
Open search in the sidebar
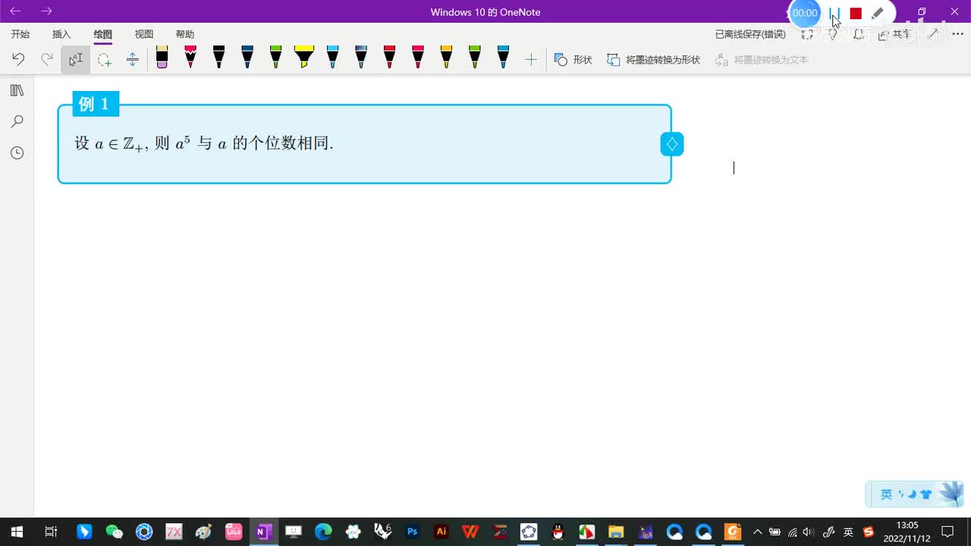pos(17,121)
